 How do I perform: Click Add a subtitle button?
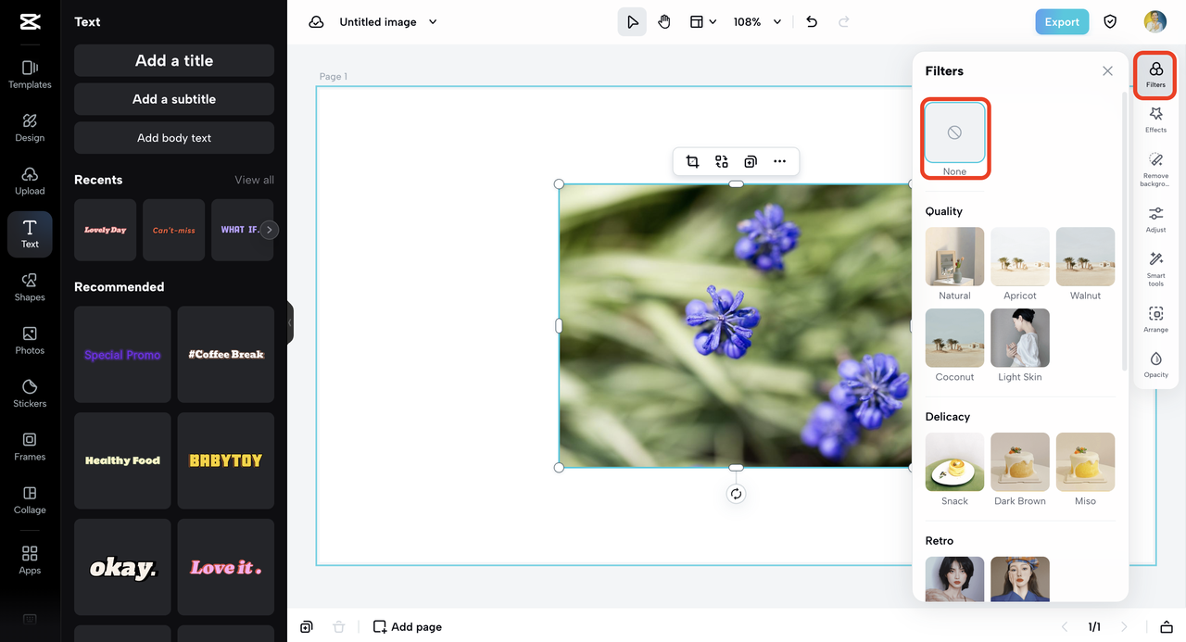[174, 99]
